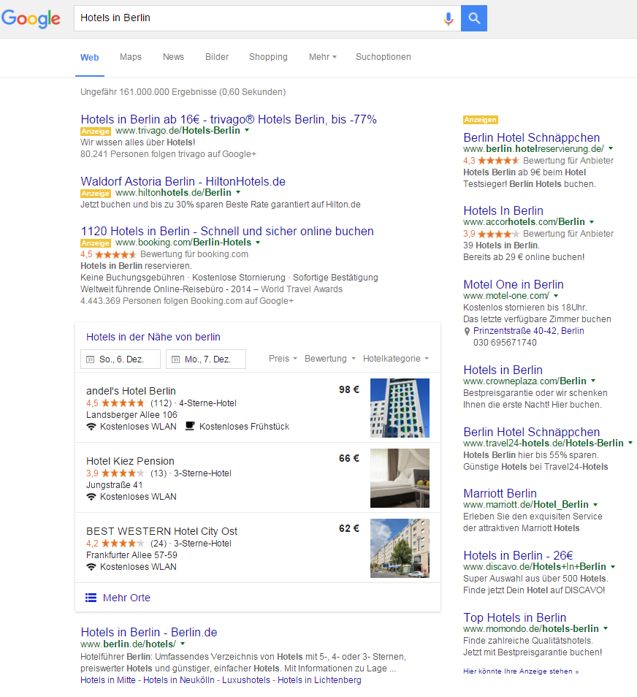Viewport: 637px width, 697px height.
Task: Select the Web tab
Action: tap(89, 57)
